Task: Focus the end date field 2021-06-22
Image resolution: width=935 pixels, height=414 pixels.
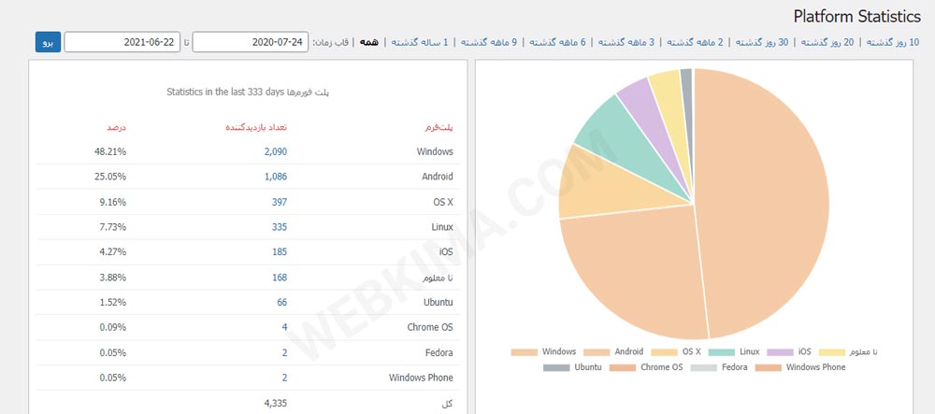Action: pyautogui.click(x=122, y=42)
